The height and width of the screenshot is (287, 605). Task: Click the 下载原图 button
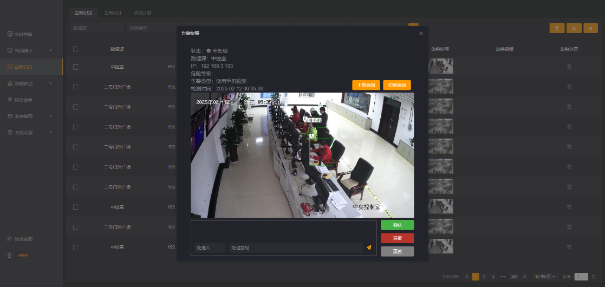[x=366, y=85]
